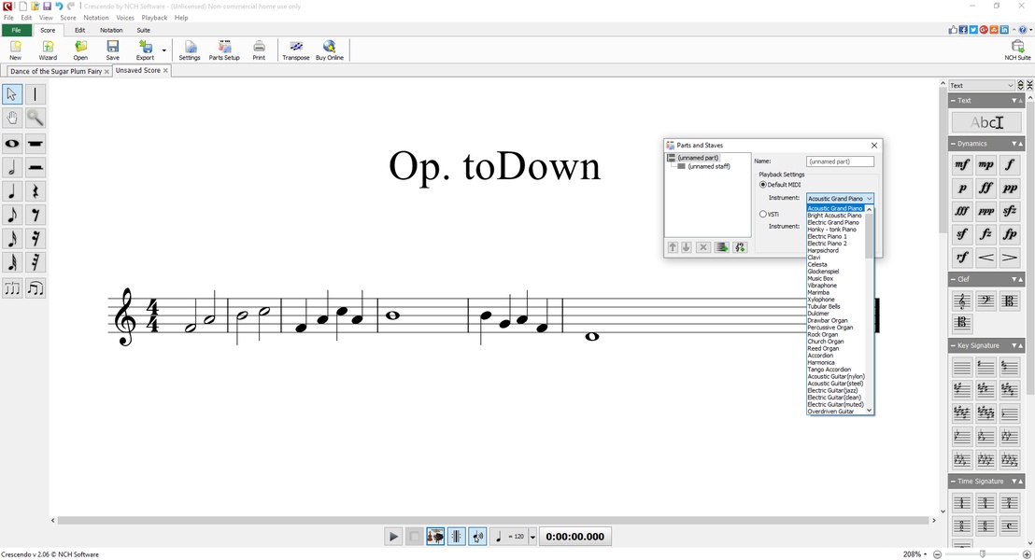
Task: Select the hand pan tool
Action: [12, 118]
